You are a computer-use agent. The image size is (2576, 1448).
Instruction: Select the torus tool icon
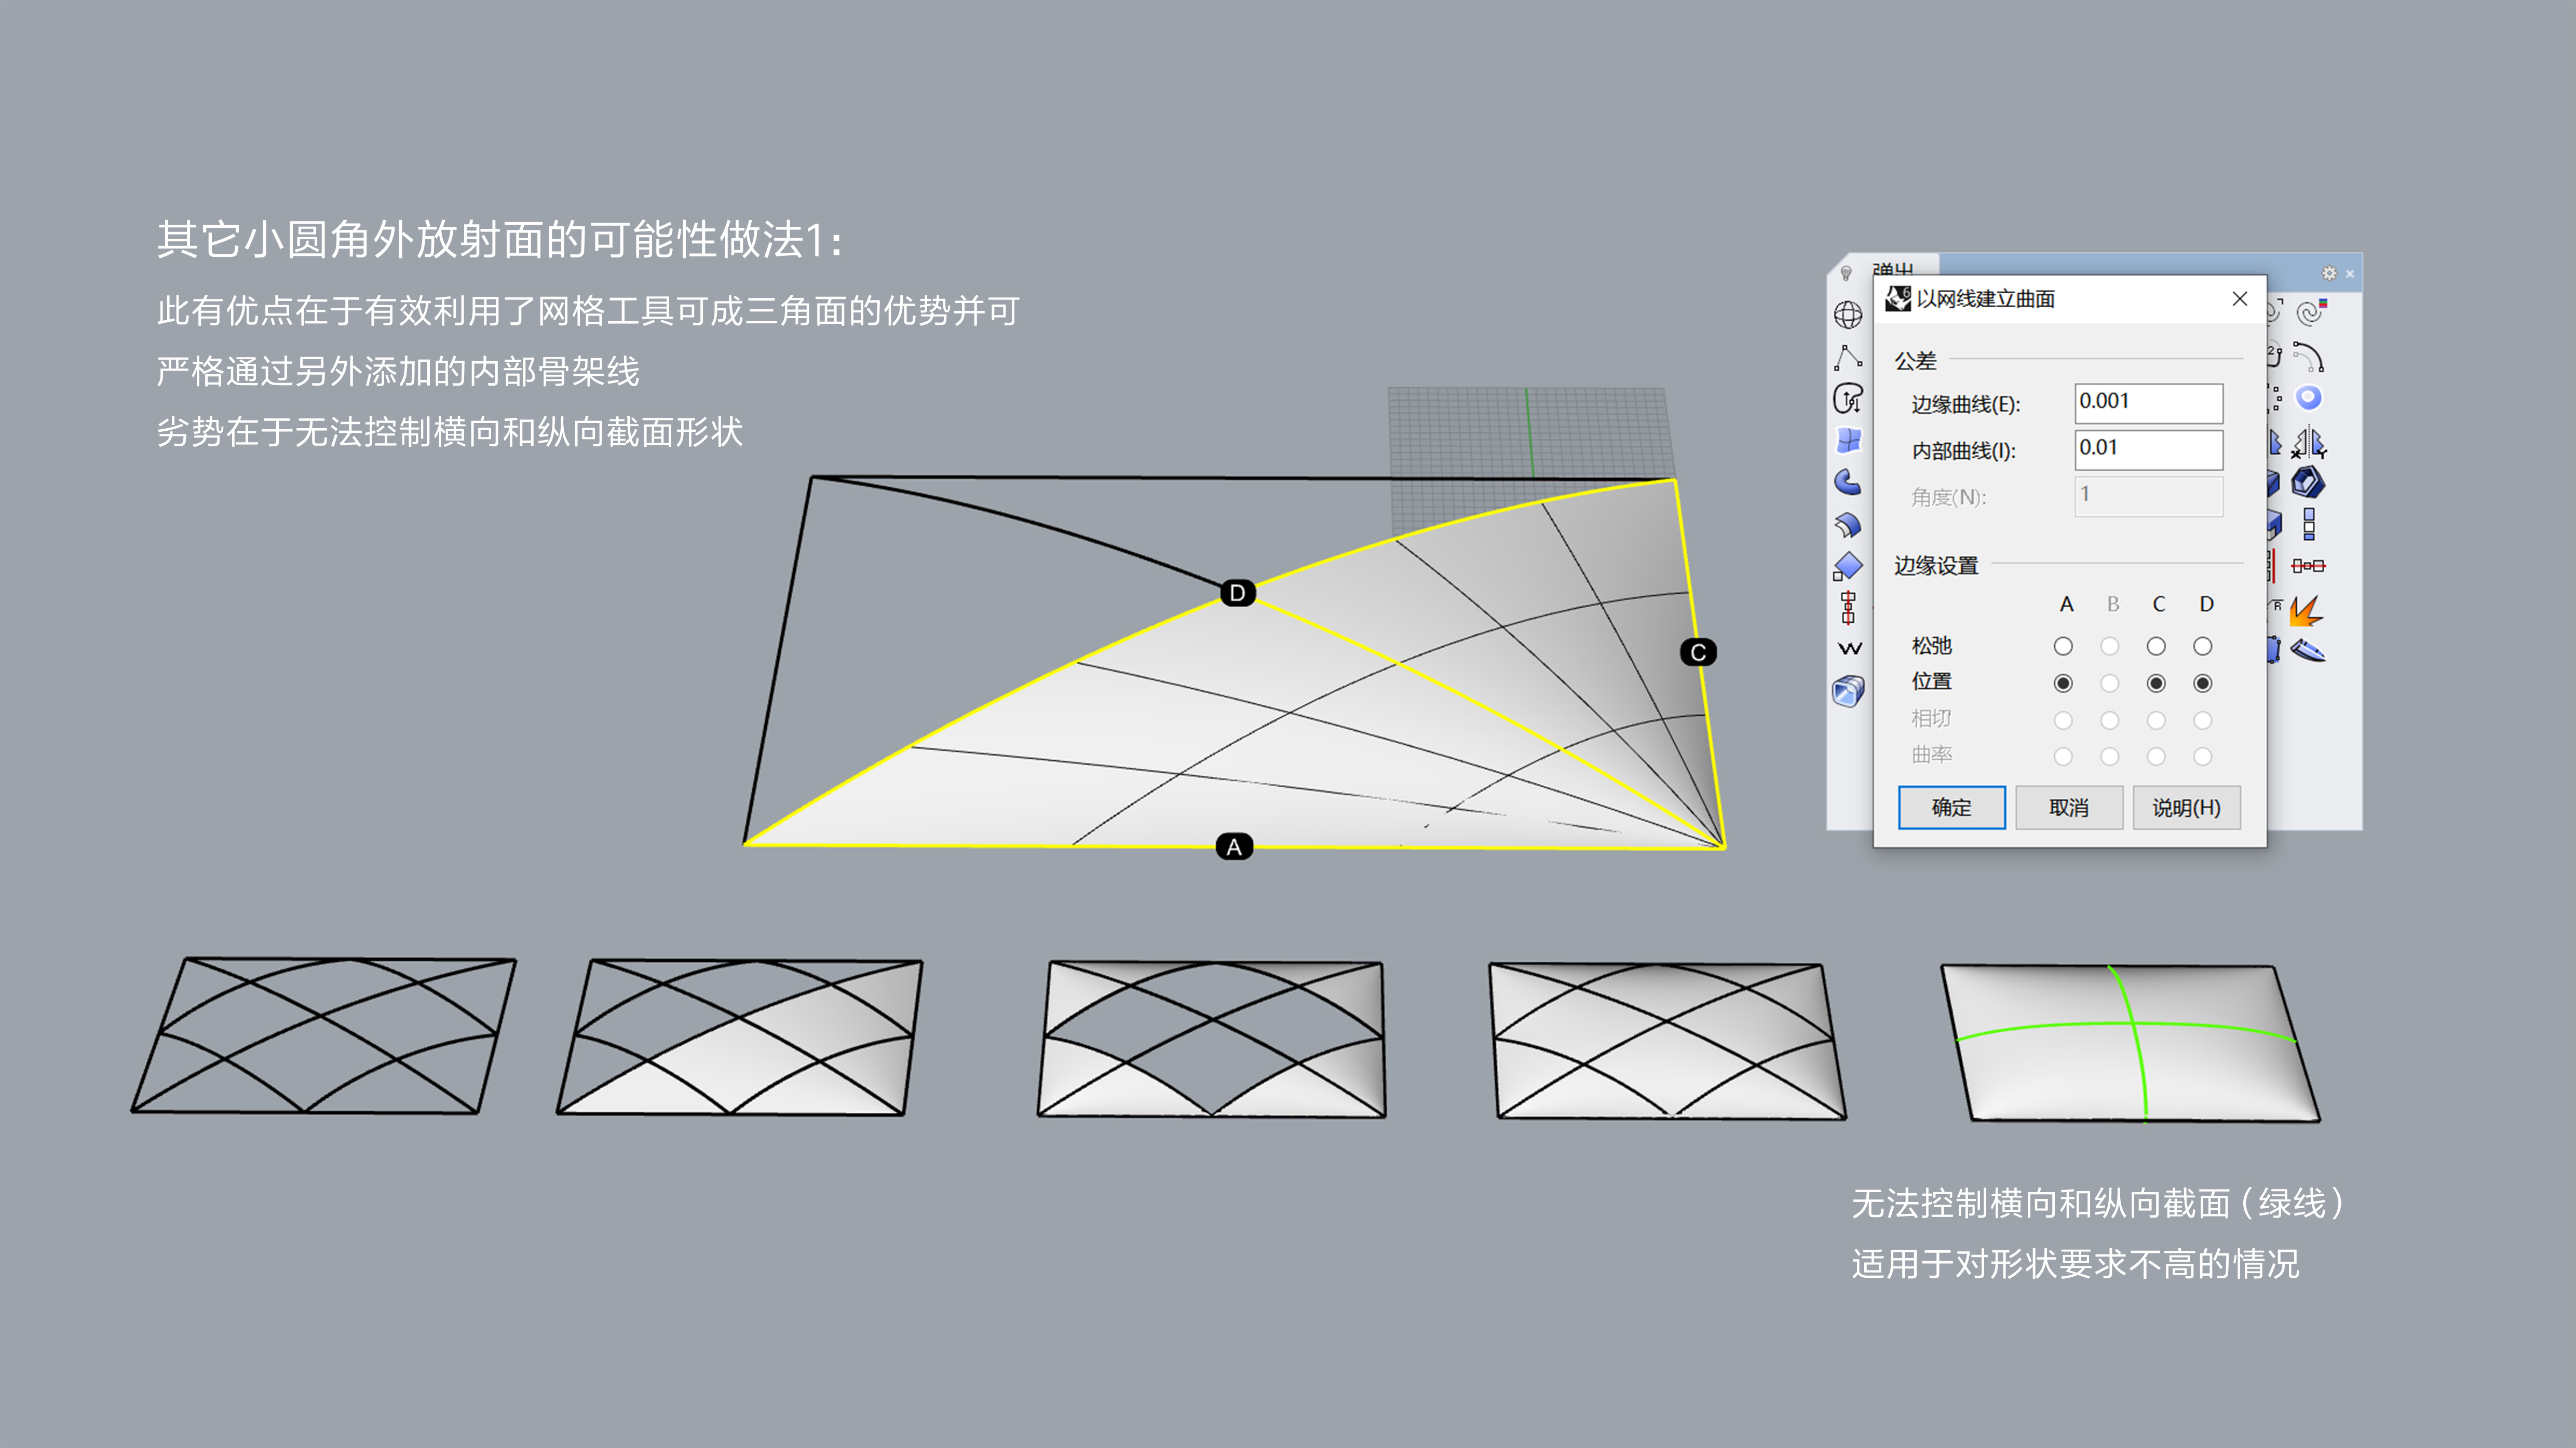(x=2310, y=396)
